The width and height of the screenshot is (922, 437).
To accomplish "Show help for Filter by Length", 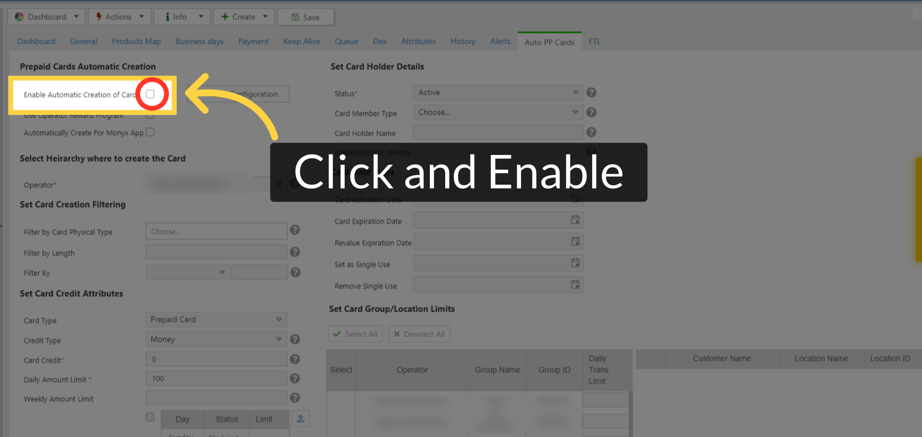I will click(x=295, y=252).
